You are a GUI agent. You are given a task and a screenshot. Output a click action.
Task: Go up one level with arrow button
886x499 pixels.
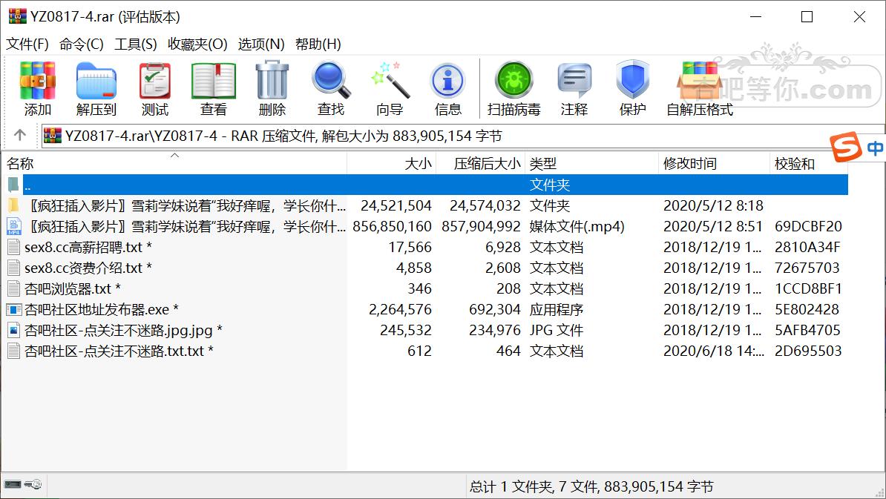click(20, 135)
